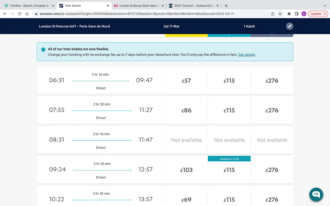
Task: Click the pencil edit search icon
Action: coord(289,26)
